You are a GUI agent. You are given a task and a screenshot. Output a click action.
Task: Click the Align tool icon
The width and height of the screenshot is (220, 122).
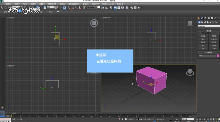106,8
